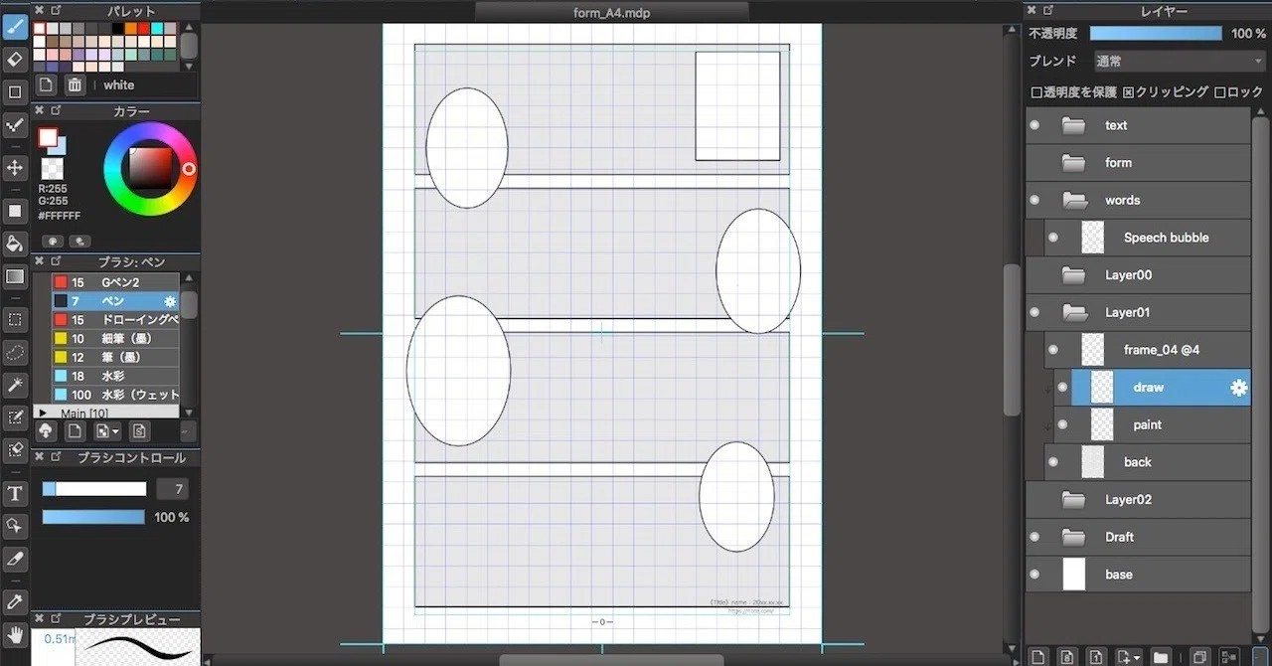Hide the frame_04 @4 layer
This screenshot has height=666, width=1272.
click(1053, 350)
